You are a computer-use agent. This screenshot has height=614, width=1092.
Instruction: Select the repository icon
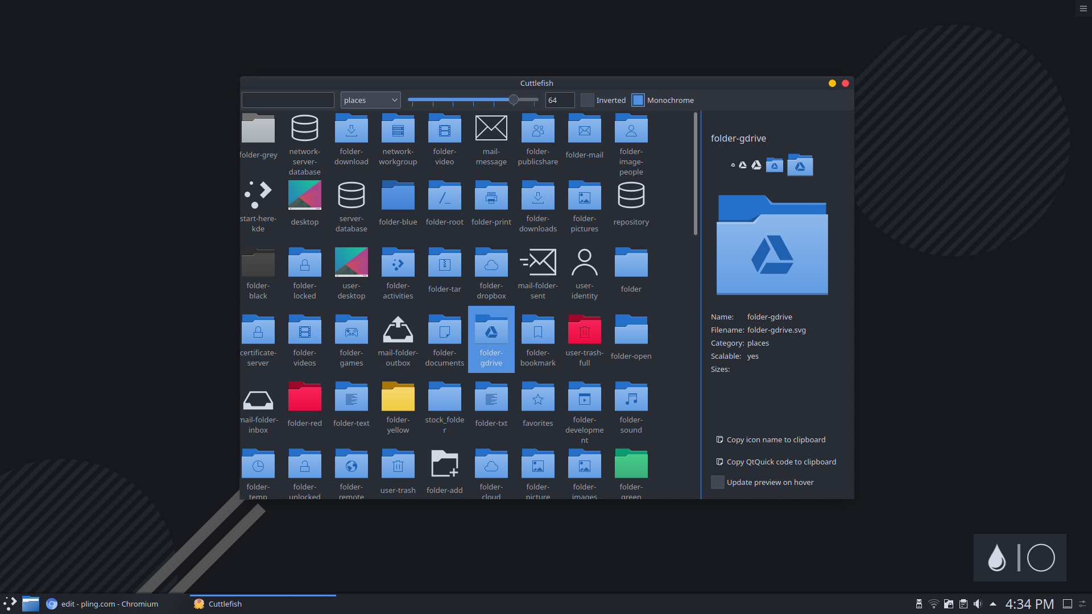pos(631,195)
